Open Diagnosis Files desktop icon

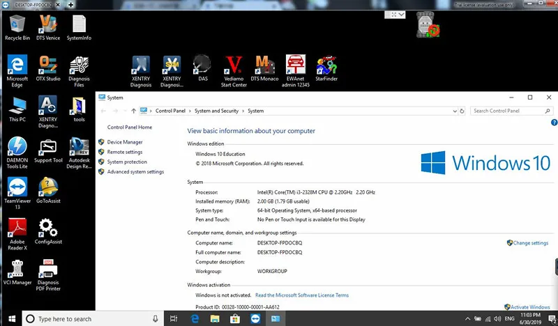79,71
